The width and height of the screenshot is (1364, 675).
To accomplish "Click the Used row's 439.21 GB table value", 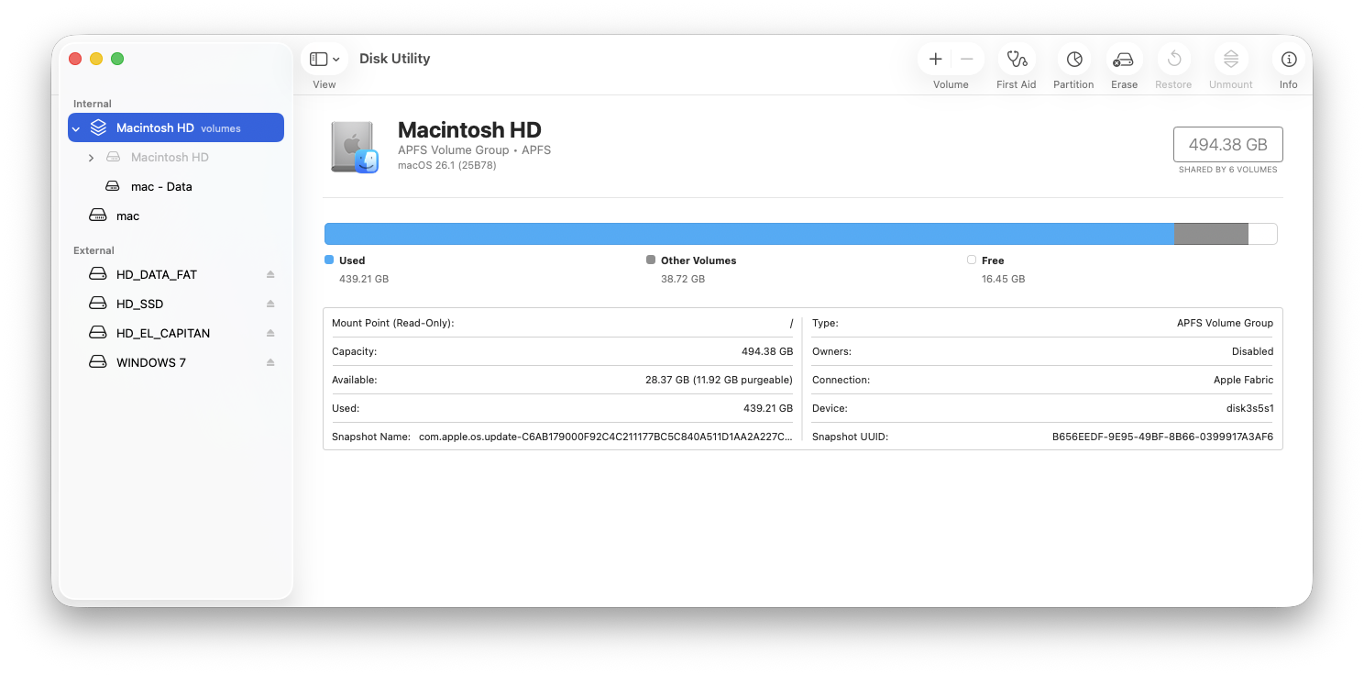I will pyautogui.click(x=768, y=408).
